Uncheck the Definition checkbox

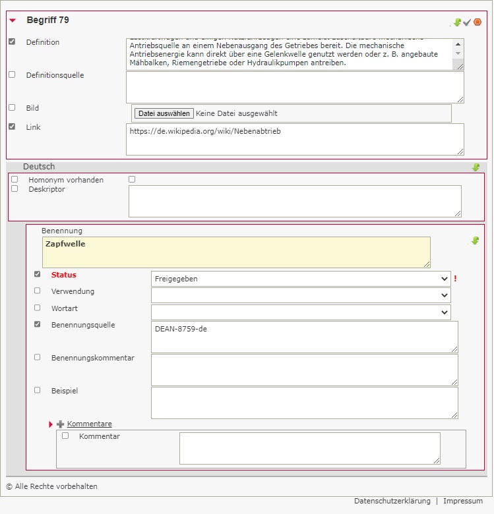12,42
